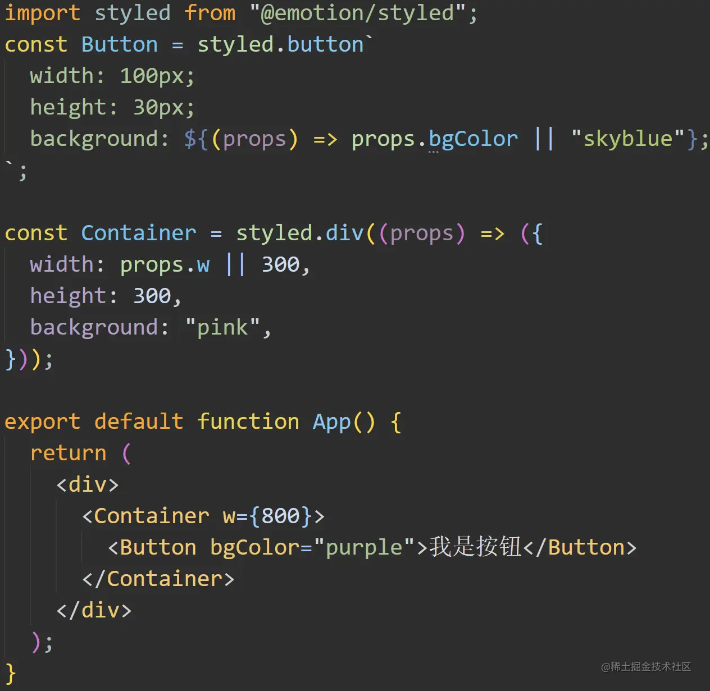
Task: Place cursor on styled.button text
Action: [x=280, y=44]
